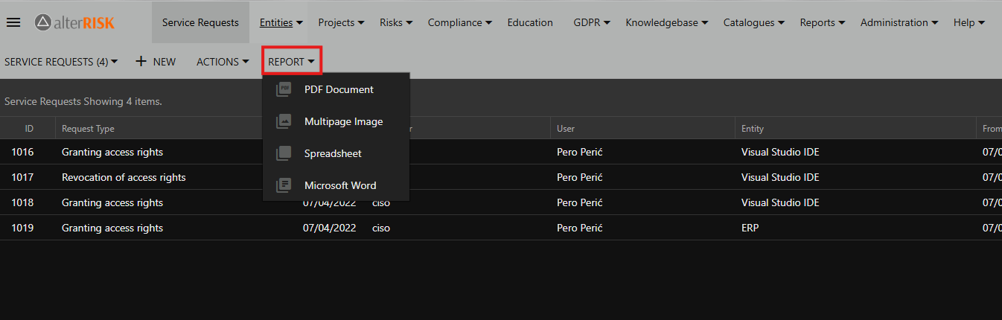Open the Help menu
Image resolution: width=1002 pixels, height=320 pixels.
(x=969, y=22)
